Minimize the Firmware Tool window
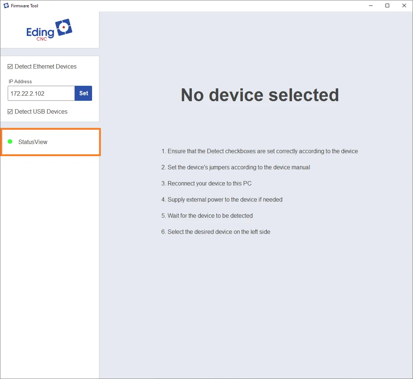 pos(371,5)
